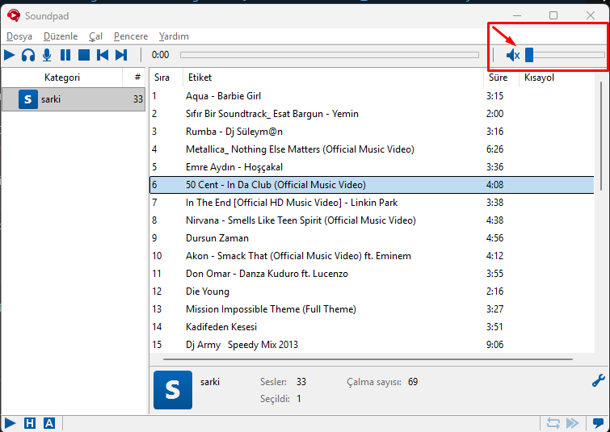Viewport: 610px width, 432px height.
Task: Select Nirvana - Smells Like Teen Spirit
Action: (x=372, y=220)
